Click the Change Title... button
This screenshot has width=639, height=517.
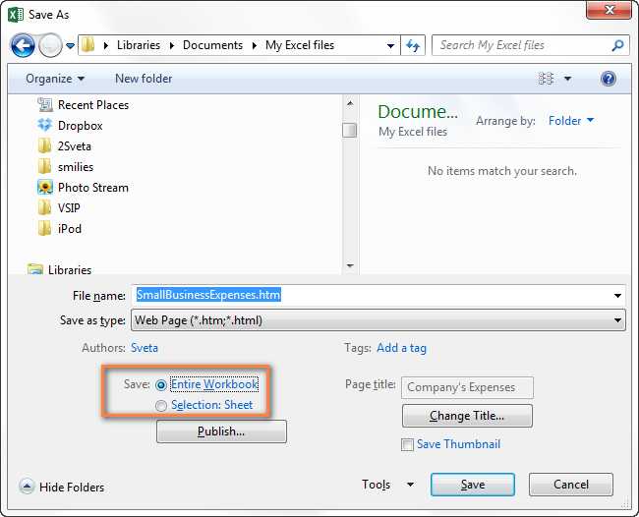click(x=467, y=416)
